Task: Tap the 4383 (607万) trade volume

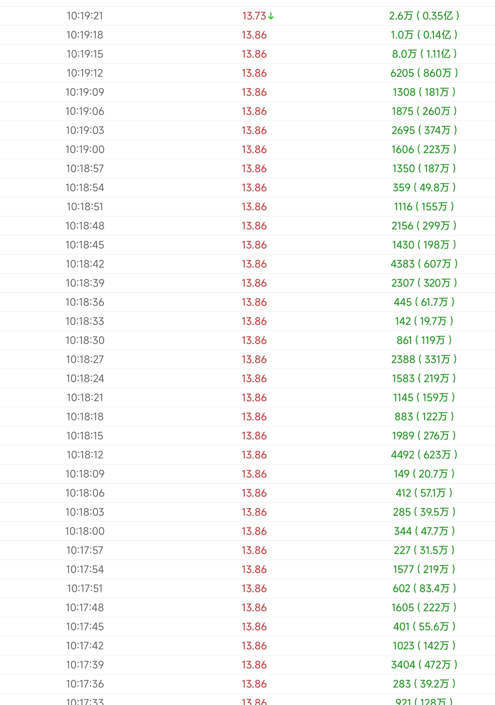Action: 424,264
